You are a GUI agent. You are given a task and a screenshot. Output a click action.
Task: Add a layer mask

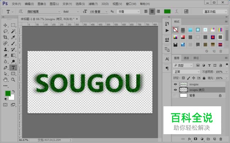coord(196,139)
